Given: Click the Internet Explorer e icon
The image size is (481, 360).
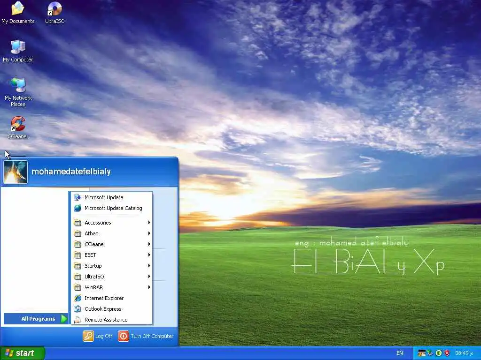Looking at the screenshot, I should (x=78, y=298).
